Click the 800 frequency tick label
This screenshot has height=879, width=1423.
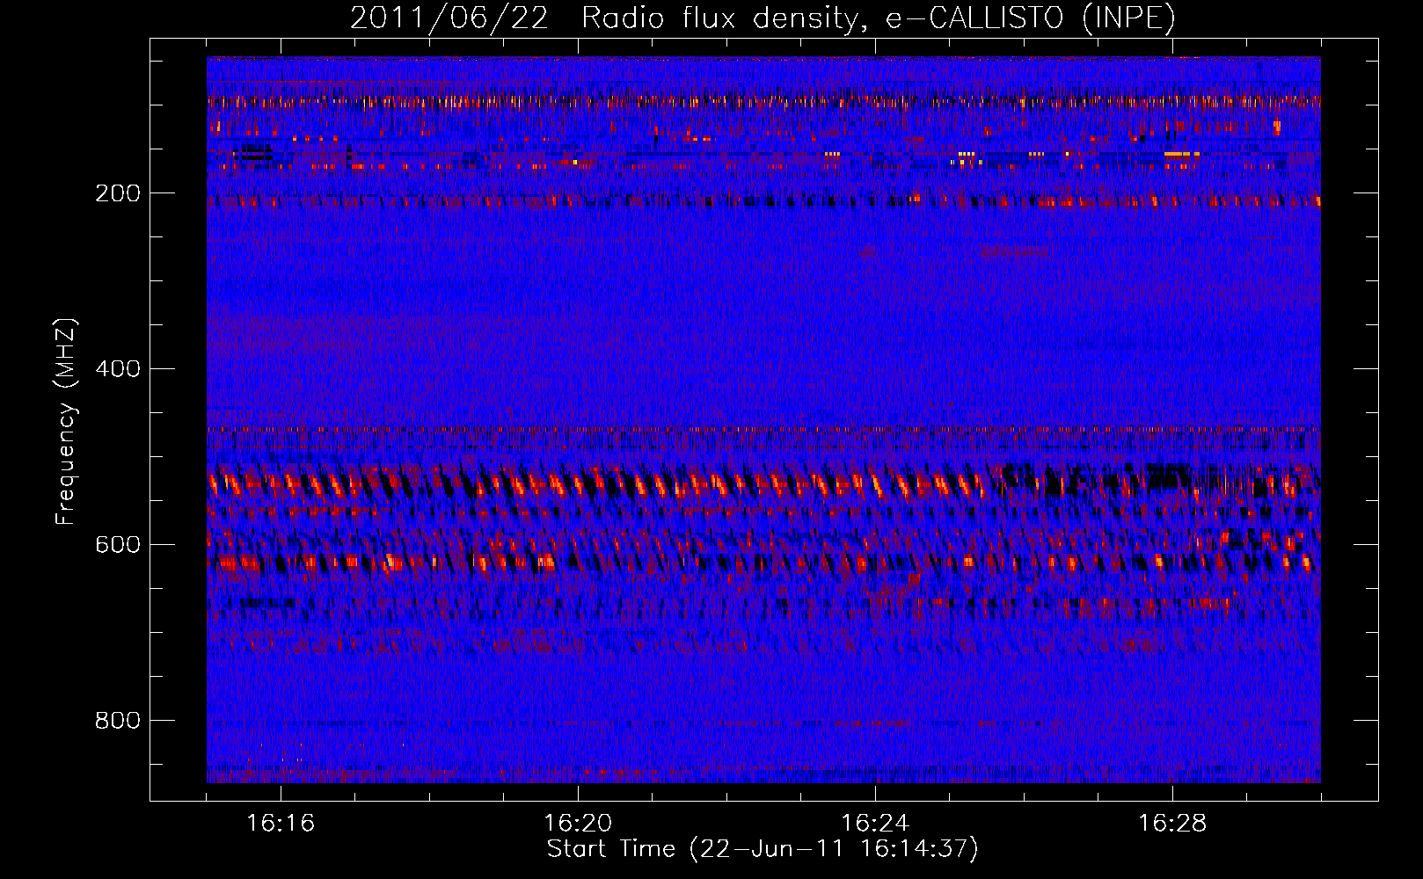[x=118, y=721]
